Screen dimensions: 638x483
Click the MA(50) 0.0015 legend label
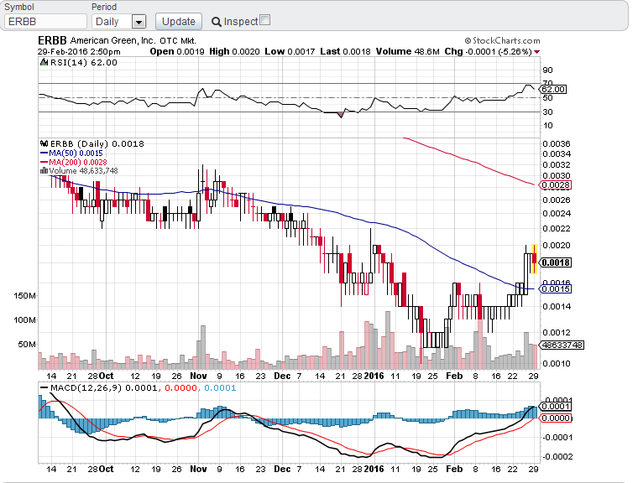click(x=76, y=153)
